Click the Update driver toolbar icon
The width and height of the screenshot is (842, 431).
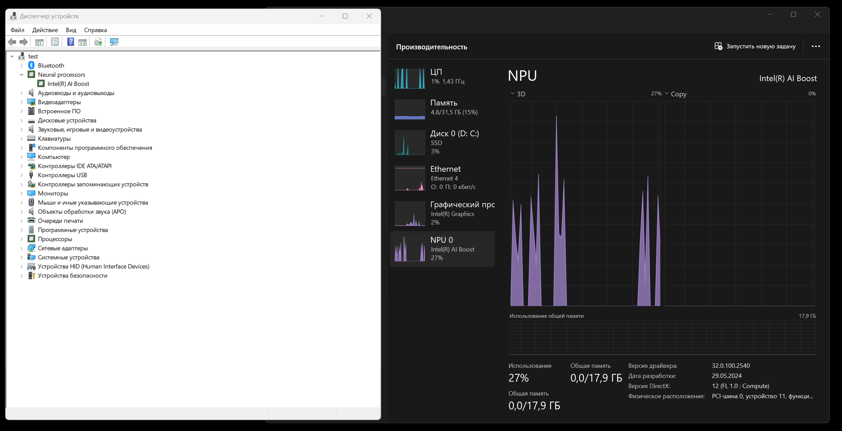[x=98, y=42]
